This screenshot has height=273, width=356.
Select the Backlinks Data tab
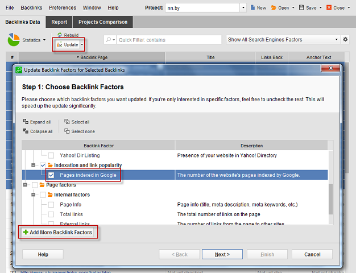23,22
